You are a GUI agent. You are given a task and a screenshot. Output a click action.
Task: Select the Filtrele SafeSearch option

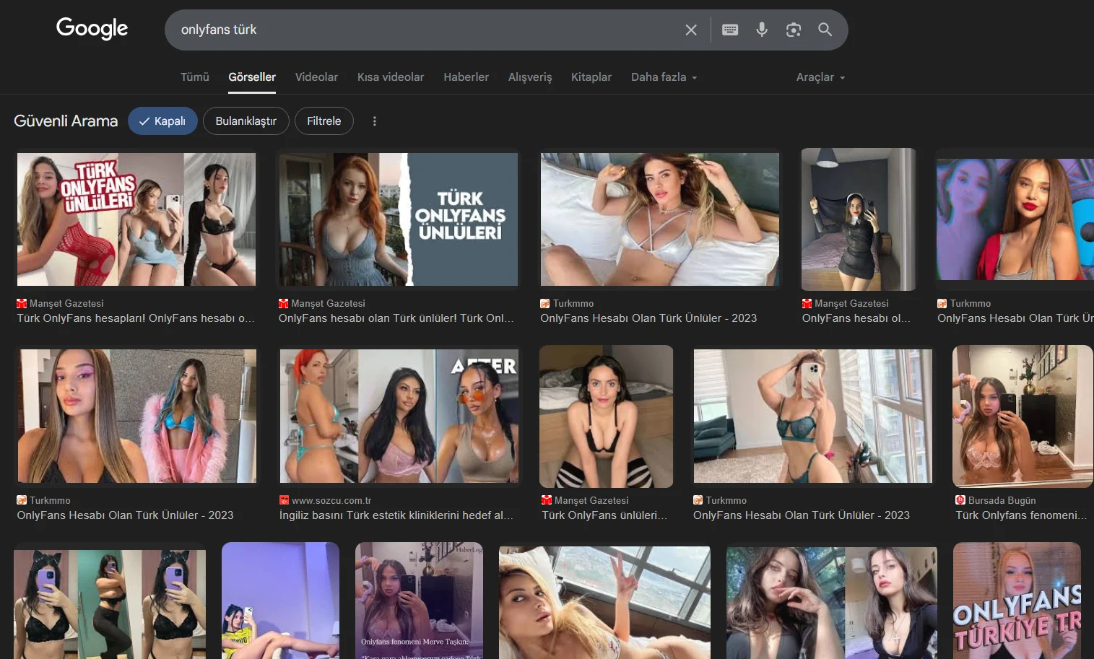[x=324, y=121]
